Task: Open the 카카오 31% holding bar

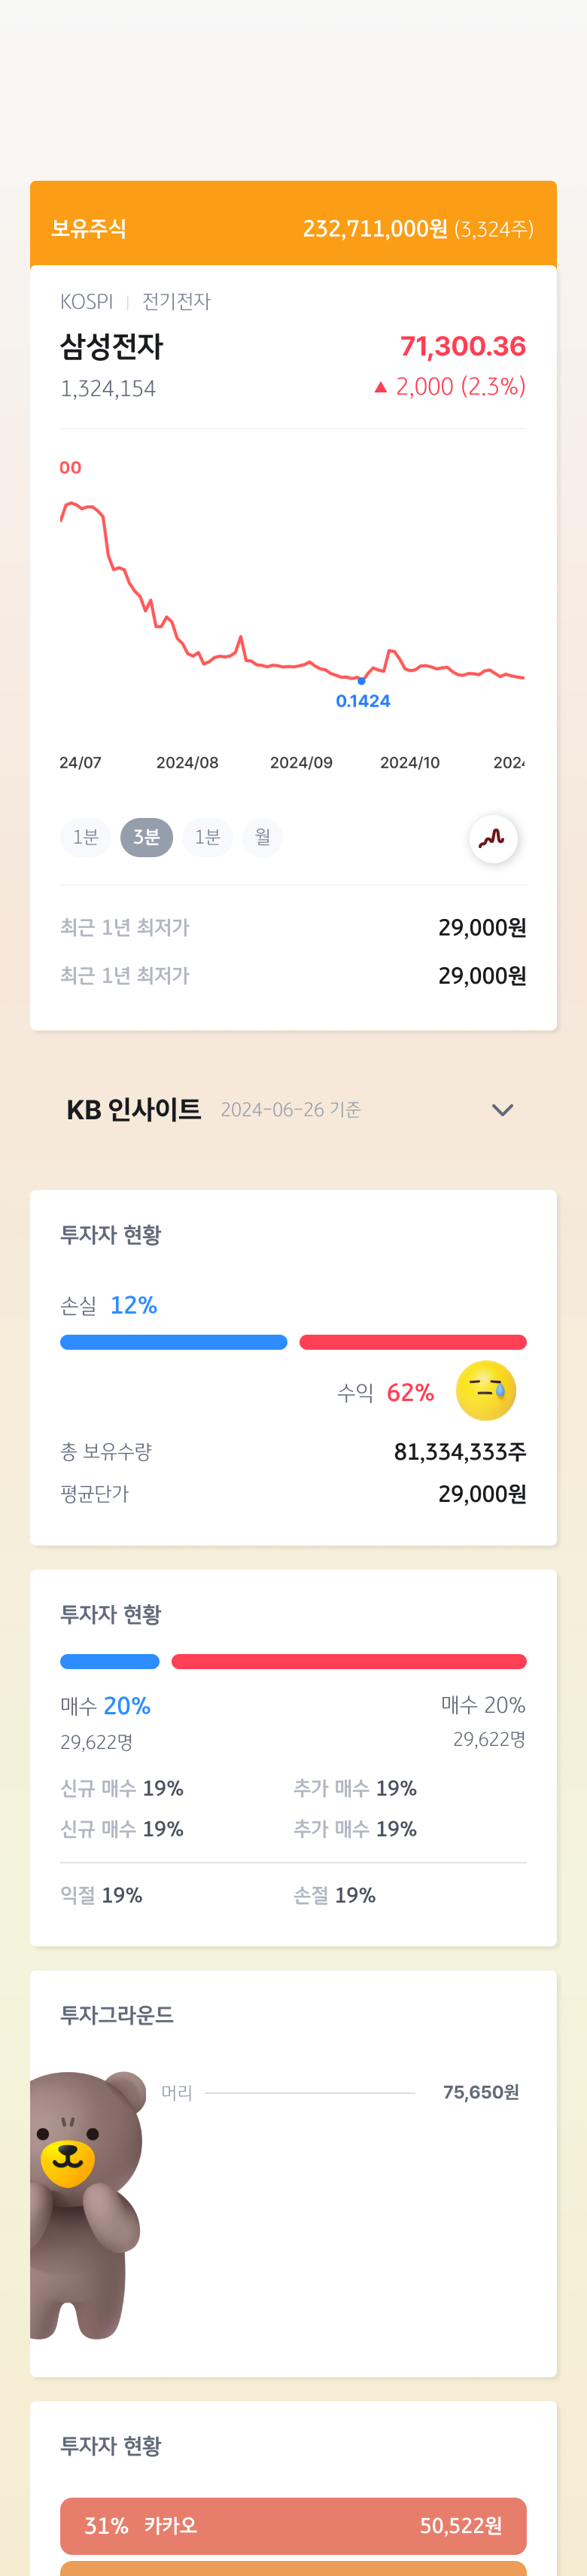Action: tap(293, 2525)
